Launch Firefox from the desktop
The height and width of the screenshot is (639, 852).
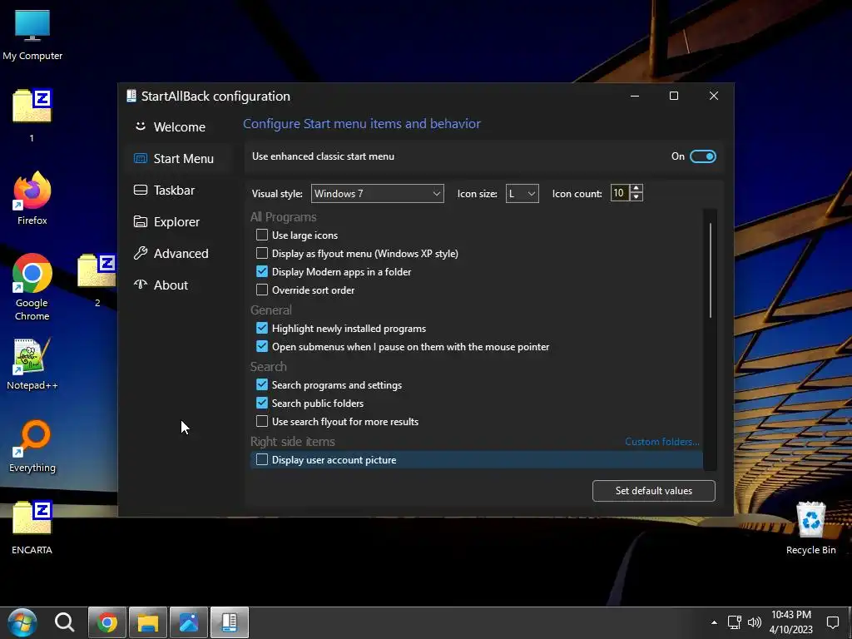click(32, 198)
